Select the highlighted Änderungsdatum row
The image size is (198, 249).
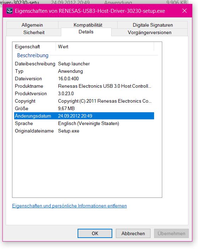(x=84, y=116)
